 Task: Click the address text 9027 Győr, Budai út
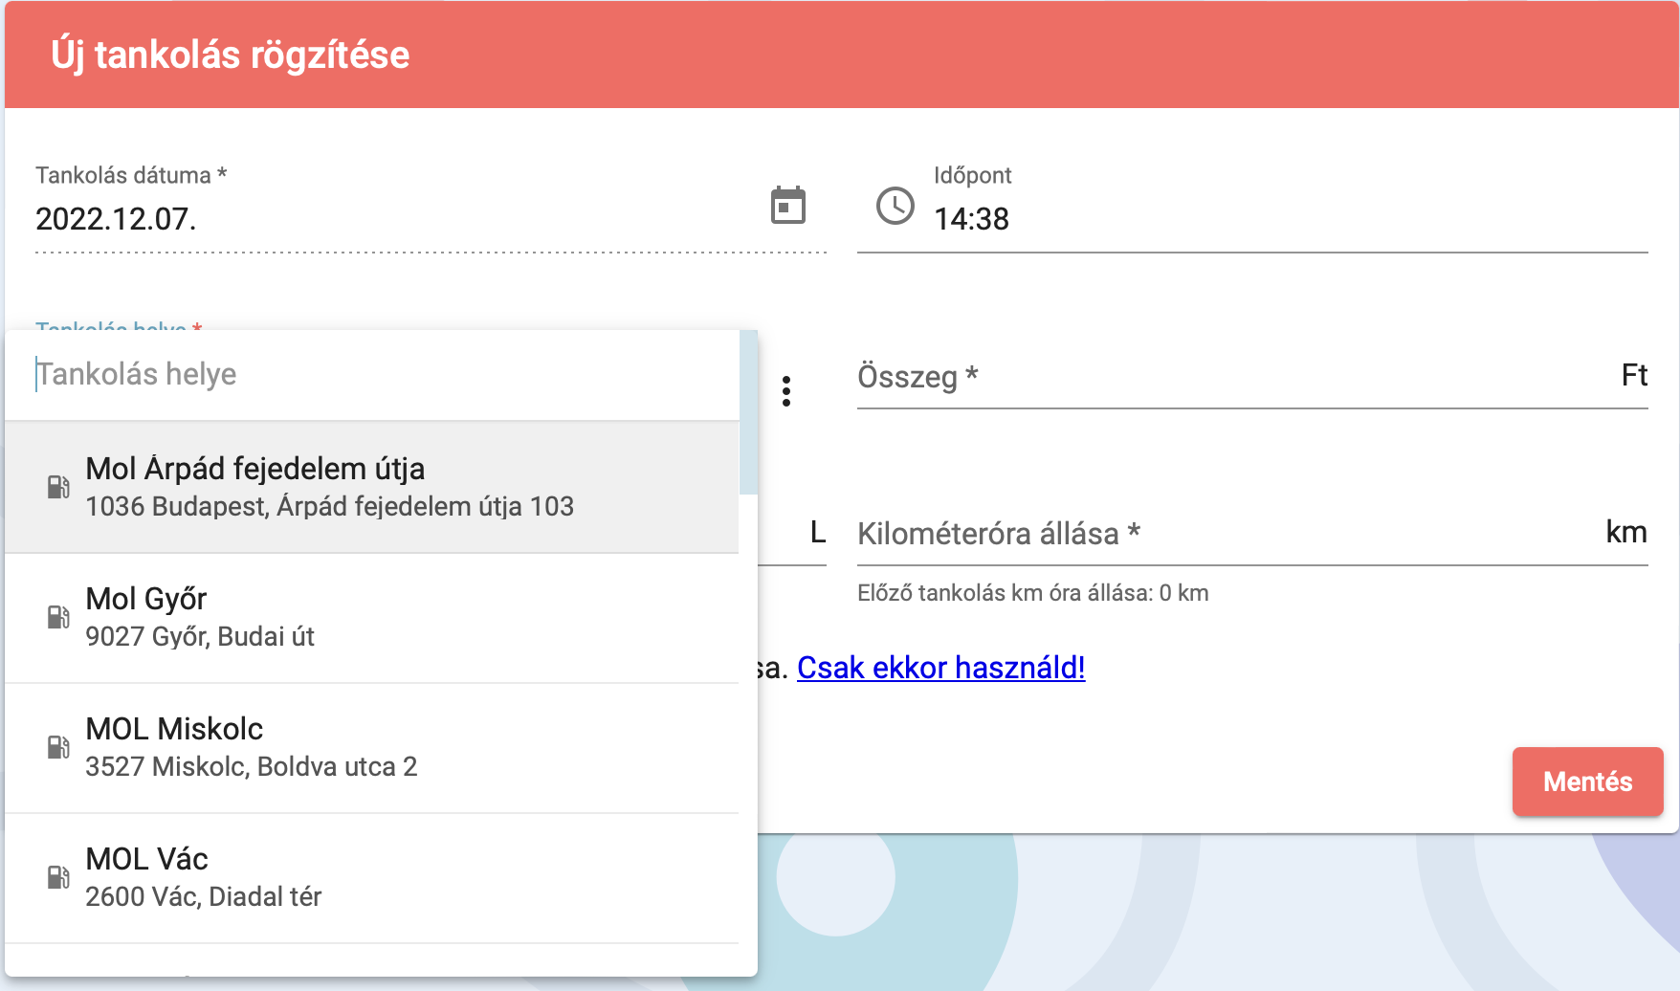pyautogui.click(x=200, y=636)
